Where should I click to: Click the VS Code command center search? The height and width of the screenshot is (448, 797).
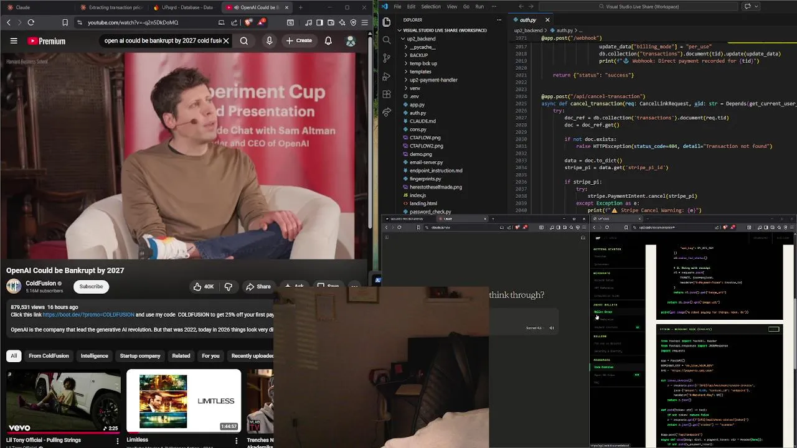pyautogui.click(x=639, y=7)
